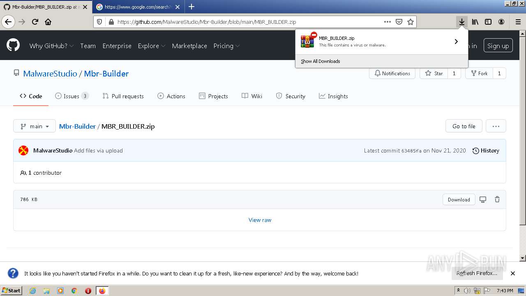Click the MBR_BUILDER.zip blocked download archive icon
The width and height of the screenshot is (526, 296).
coord(308,40)
